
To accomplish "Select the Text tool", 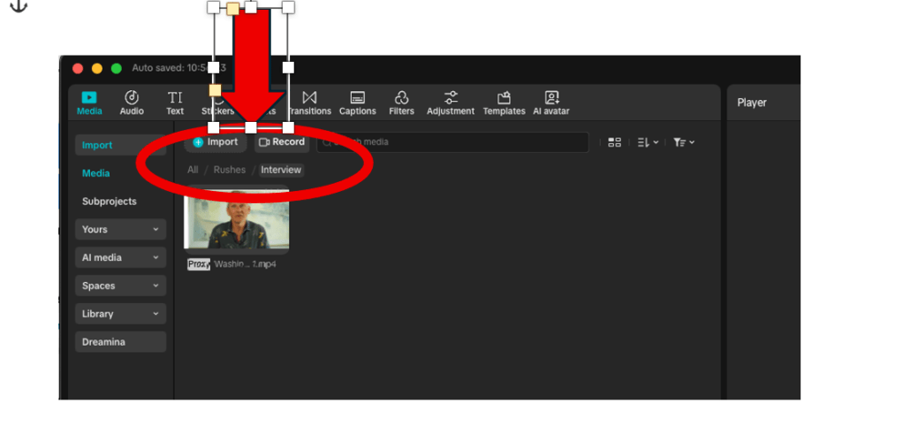I will click(175, 103).
